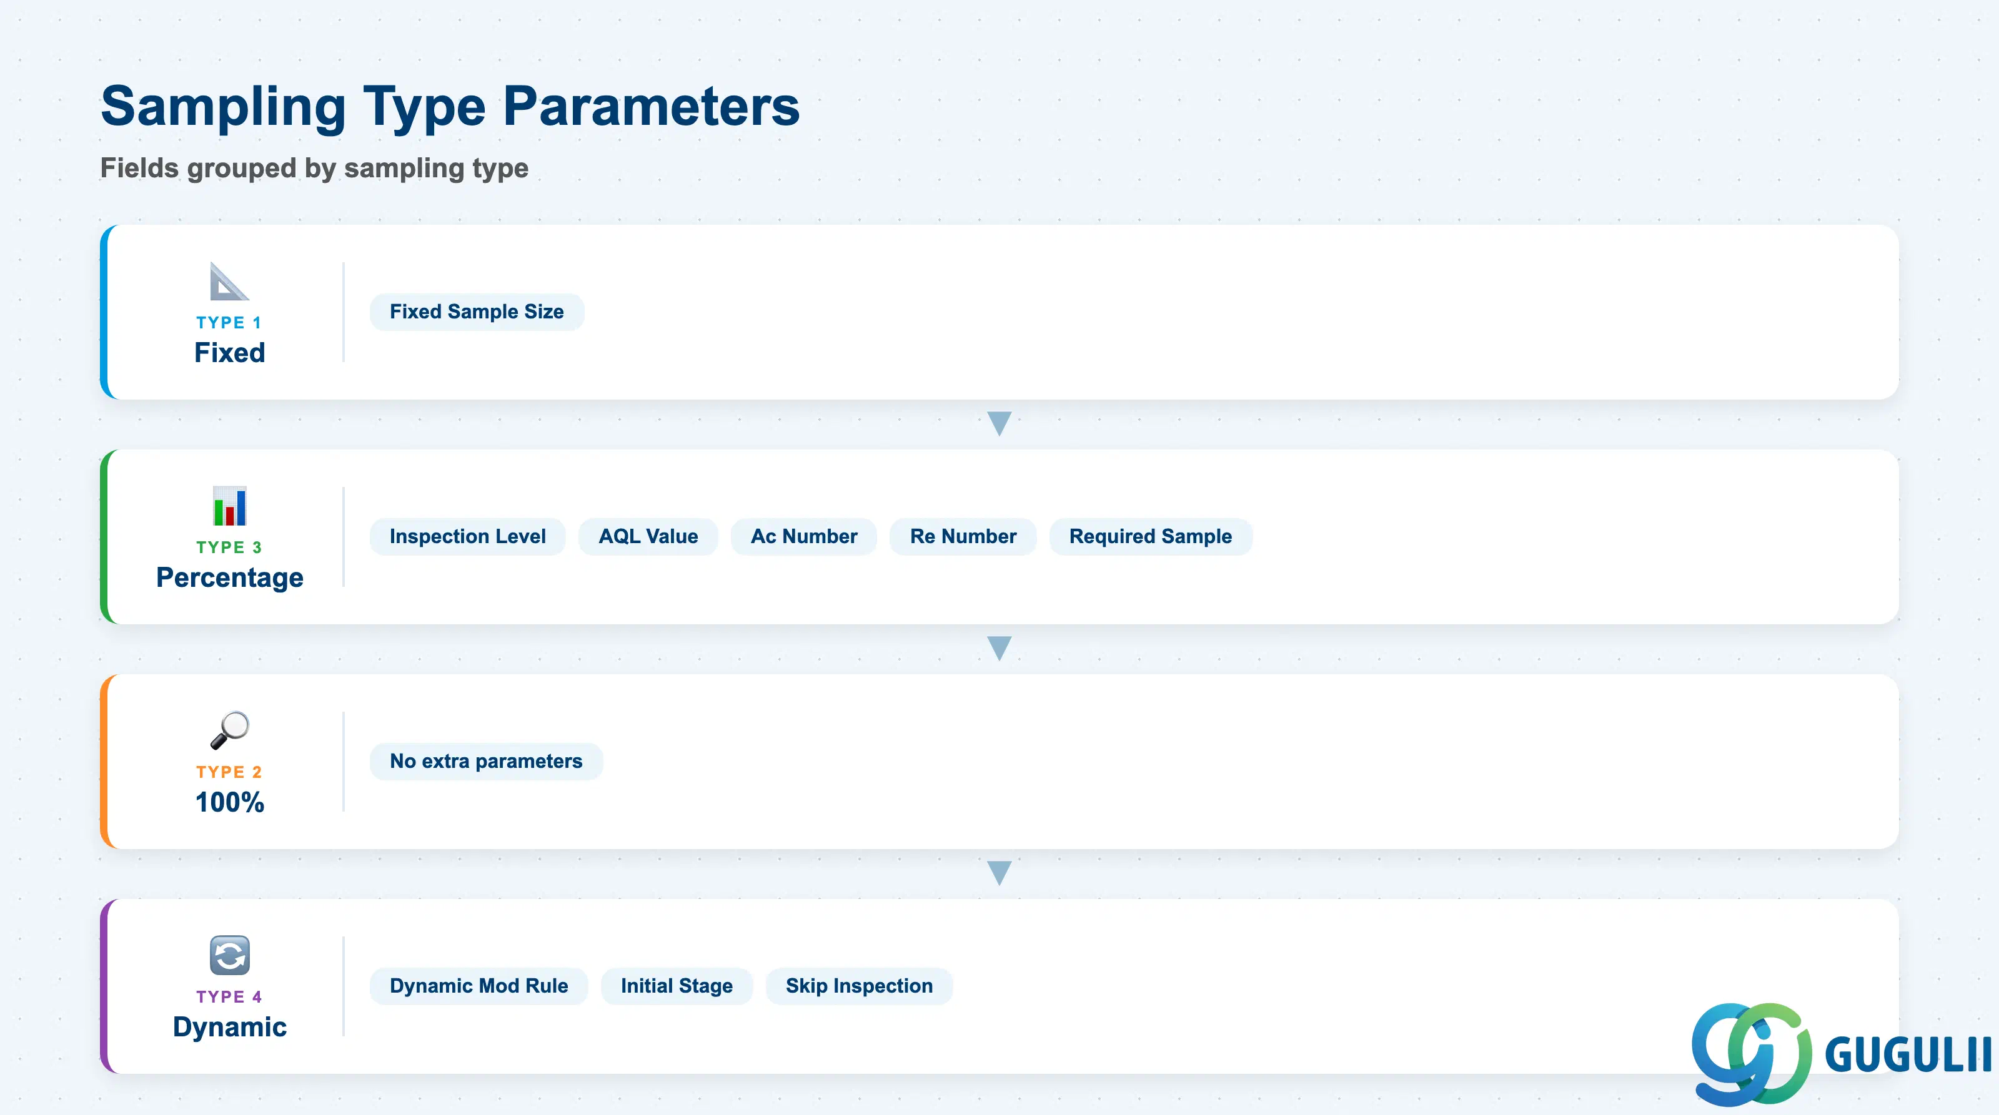The height and width of the screenshot is (1115, 1999).
Task: Select the Initial Stage chip
Action: (x=677, y=986)
